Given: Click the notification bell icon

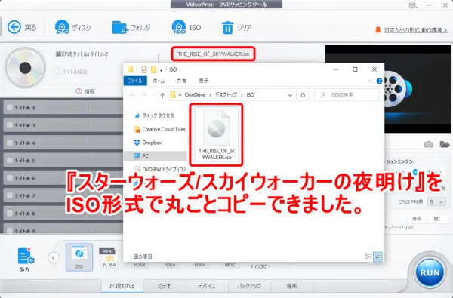Looking at the screenshot, I should (378, 29).
